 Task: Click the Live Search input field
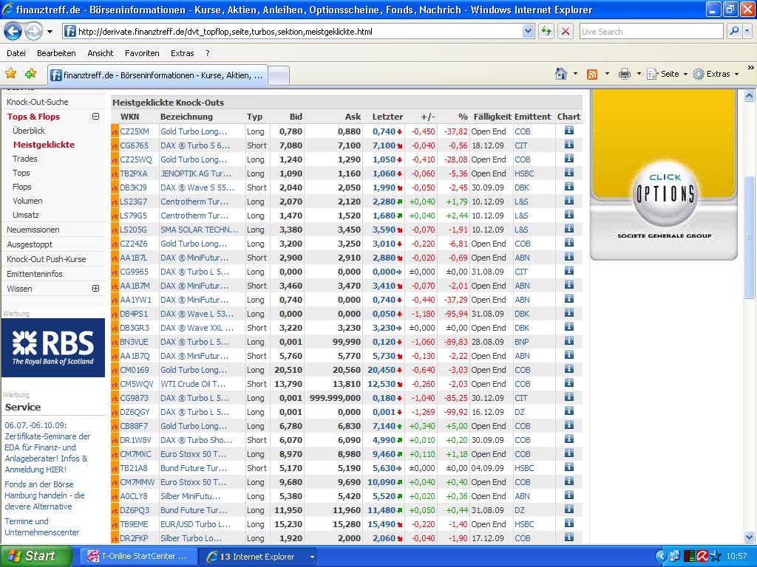pos(651,32)
